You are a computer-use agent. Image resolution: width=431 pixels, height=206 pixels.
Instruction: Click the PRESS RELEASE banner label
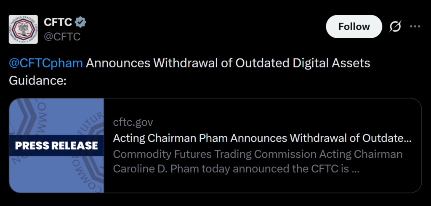coord(56,145)
